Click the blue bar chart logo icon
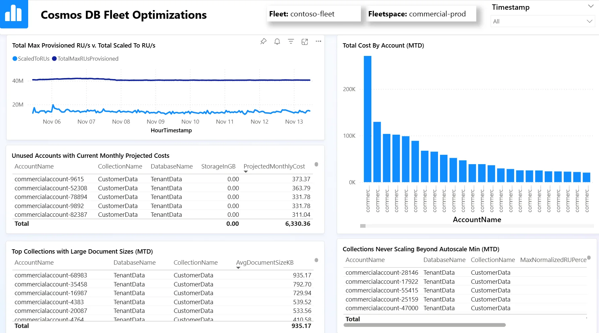The height and width of the screenshot is (333, 599). pos(14,14)
